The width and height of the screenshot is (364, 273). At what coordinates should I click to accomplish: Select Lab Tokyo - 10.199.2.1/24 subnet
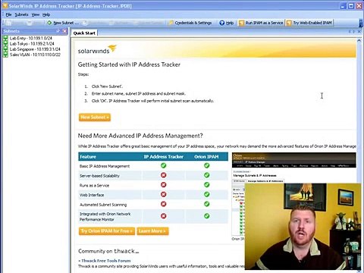[32, 44]
